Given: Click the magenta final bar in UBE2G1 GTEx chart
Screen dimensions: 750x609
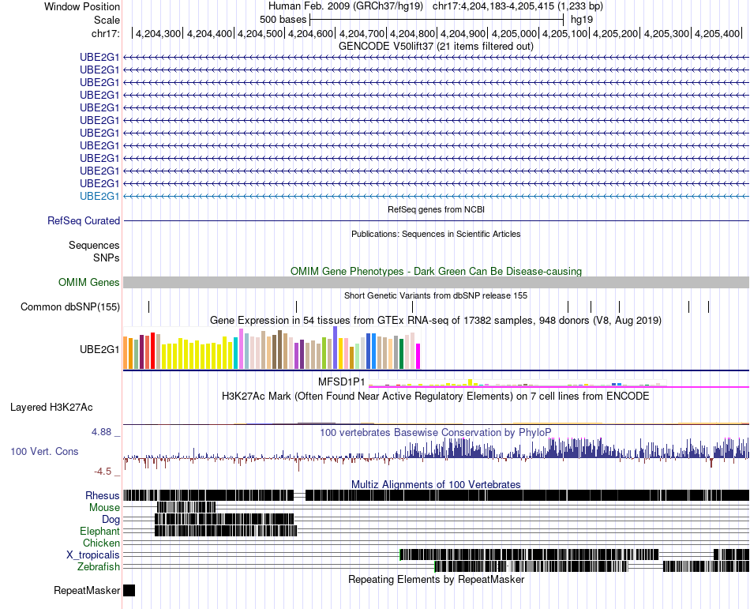Looking at the screenshot, I should [418, 356].
